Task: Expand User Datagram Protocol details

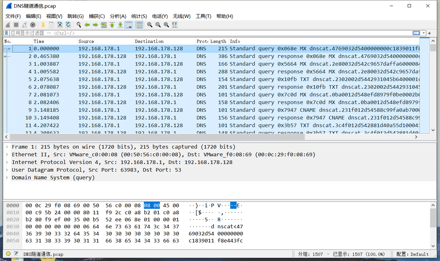Action: point(7,170)
